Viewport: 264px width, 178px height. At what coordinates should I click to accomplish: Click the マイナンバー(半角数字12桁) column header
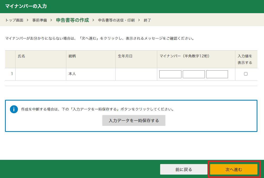[x=184, y=56]
